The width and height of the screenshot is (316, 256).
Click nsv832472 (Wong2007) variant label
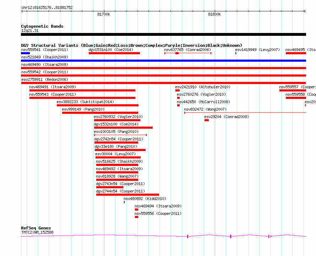coord(205,109)
